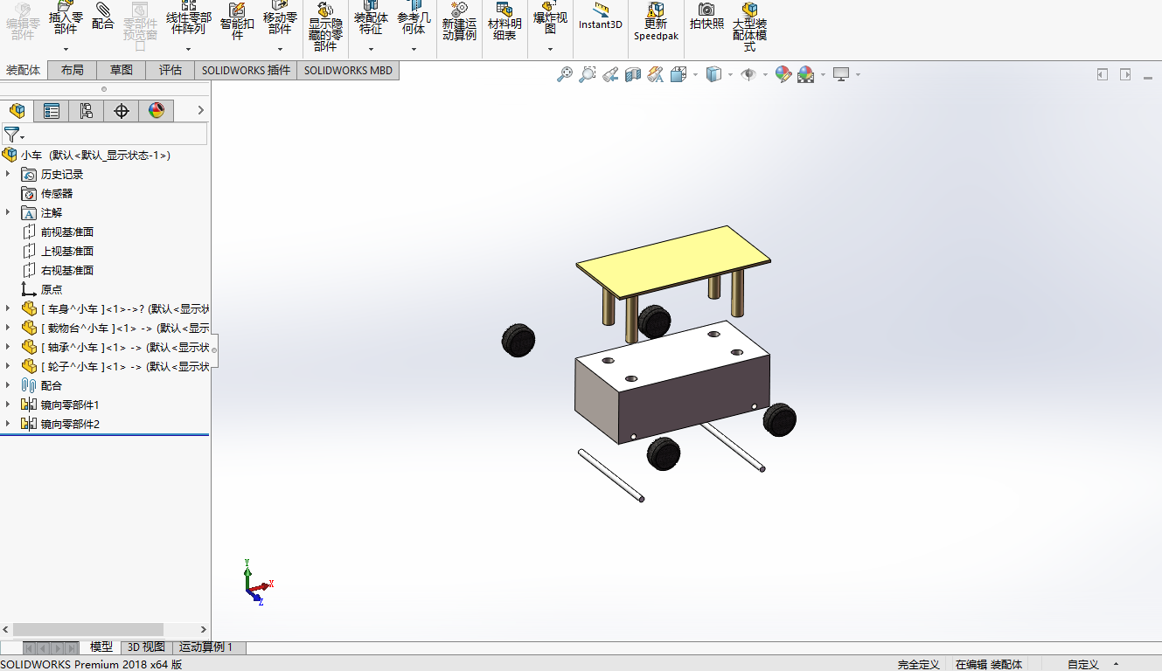Open the Section View icon
The height and width of the screenshot is (671, 1162).
(633, 75)
